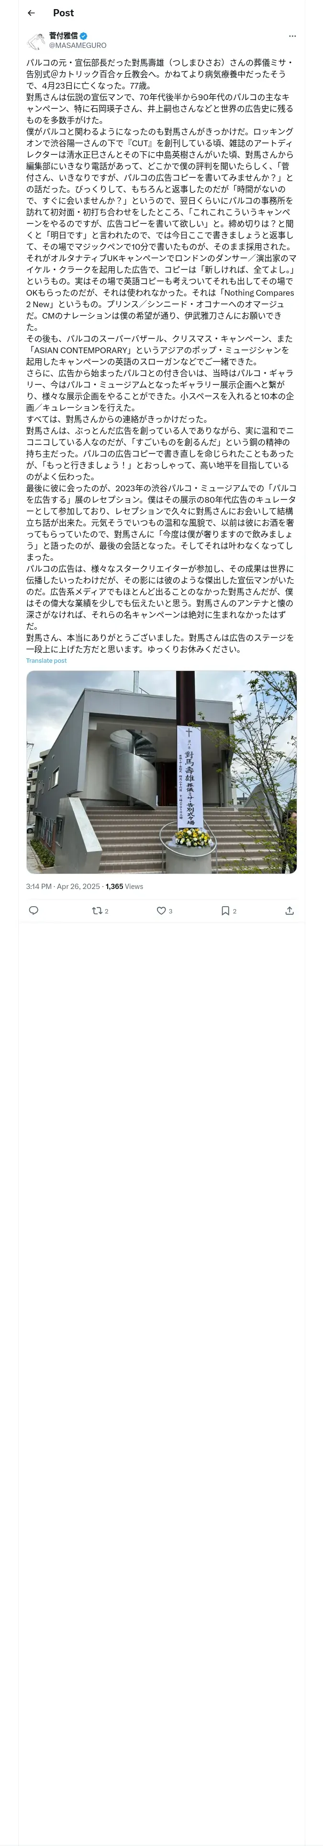Open the @MASAMEGURO handle link
Screen dimensions: 323x1846
pos(78,45)
